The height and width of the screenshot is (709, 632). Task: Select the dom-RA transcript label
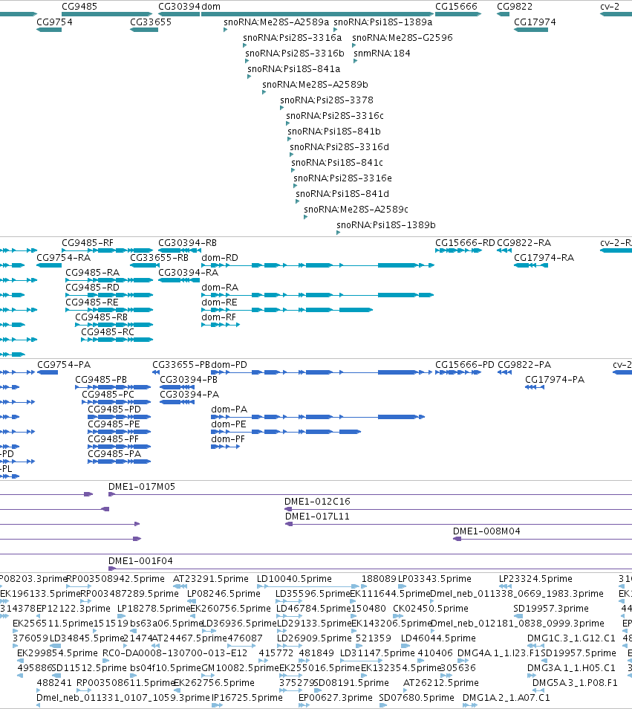pyautogui.click(x=220, y=287)
